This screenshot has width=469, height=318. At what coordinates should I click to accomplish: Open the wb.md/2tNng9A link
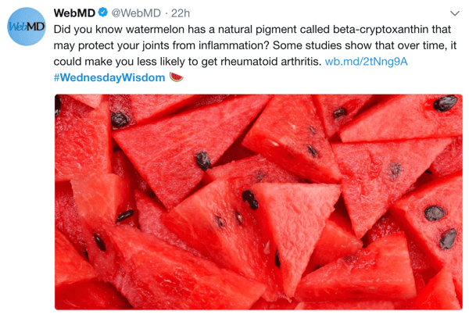coord(366,61)
